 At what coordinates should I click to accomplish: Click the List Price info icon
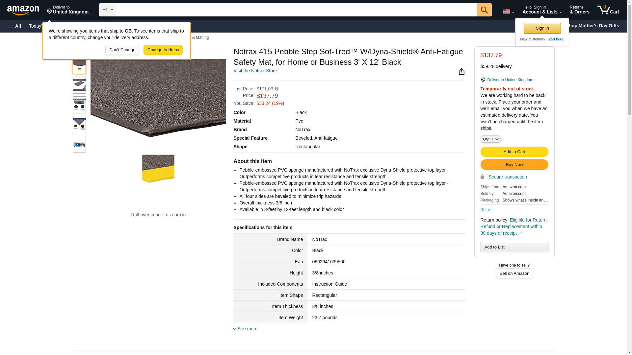(x=276, y=89)
